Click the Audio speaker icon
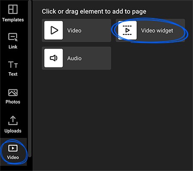The height and width of the screenshot is (171, 193). pos(54,58)
